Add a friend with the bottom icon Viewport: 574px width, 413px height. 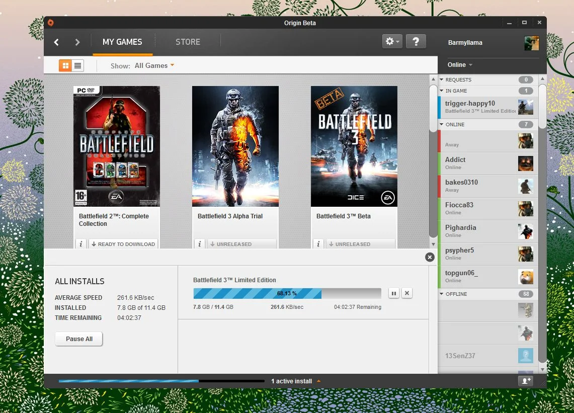pyautogui.click(x=526, y=381)
